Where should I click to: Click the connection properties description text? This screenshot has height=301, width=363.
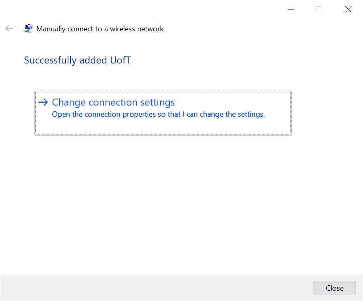pos(158,114)
